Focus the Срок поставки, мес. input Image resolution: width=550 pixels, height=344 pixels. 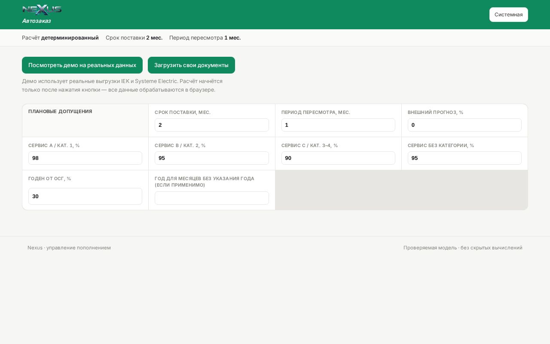(x=211, y=125)
